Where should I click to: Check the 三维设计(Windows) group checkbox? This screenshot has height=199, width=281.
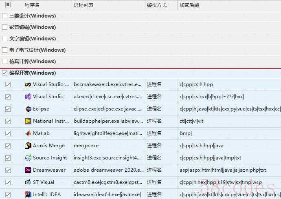[x=4, y=16]
